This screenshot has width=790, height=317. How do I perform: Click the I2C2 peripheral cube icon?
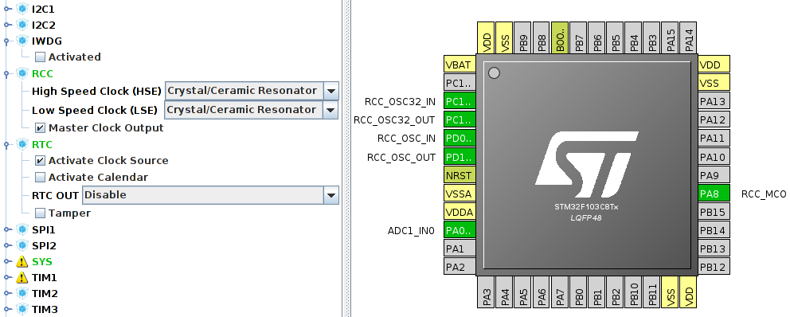(22, 25)
